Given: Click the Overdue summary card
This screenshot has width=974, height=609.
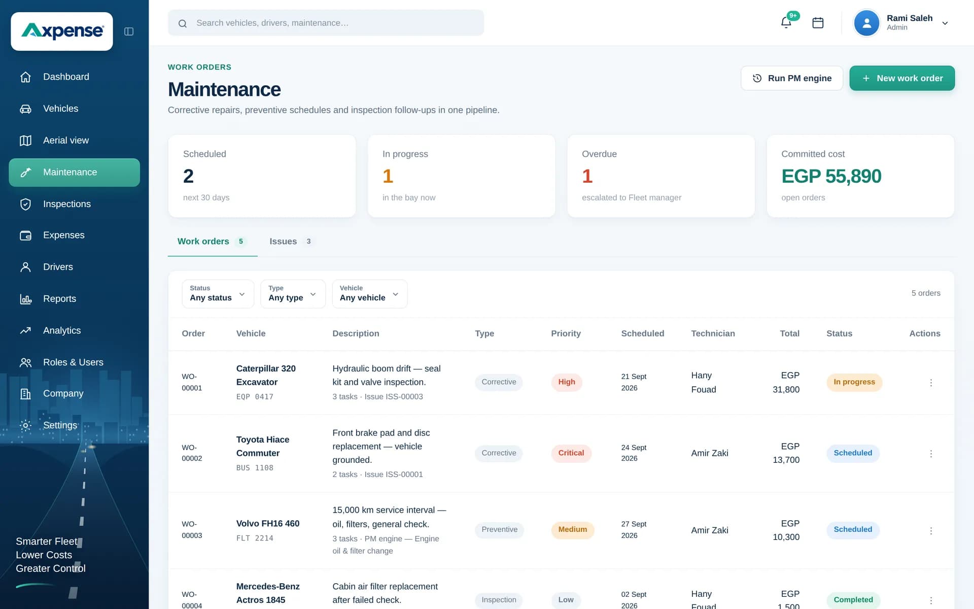Looking at the screenshot, I should click(661, 176).
